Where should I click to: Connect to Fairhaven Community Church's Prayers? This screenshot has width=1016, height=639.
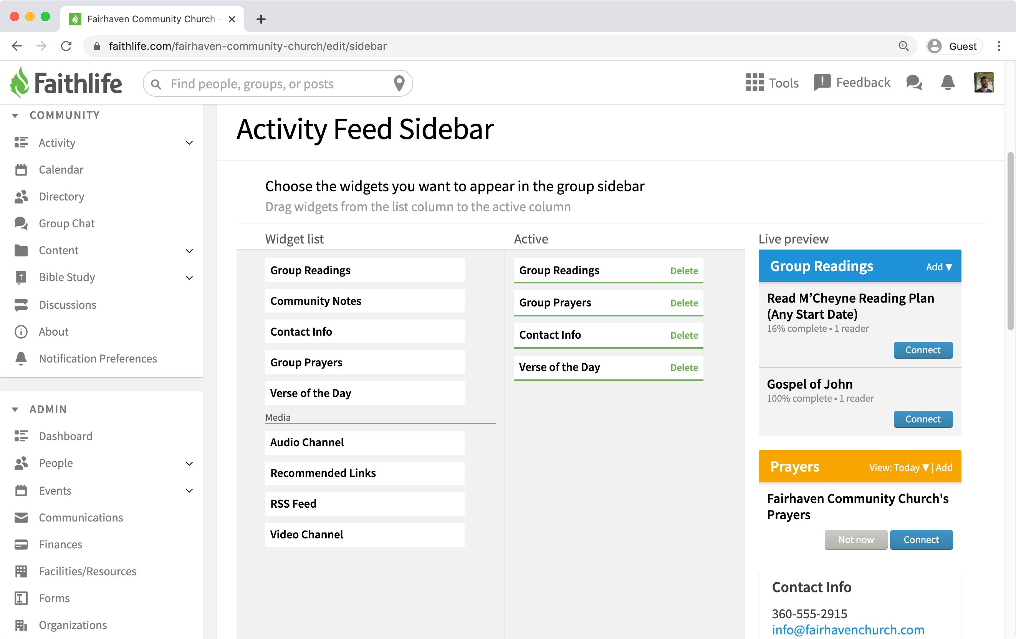coord(921,540)
